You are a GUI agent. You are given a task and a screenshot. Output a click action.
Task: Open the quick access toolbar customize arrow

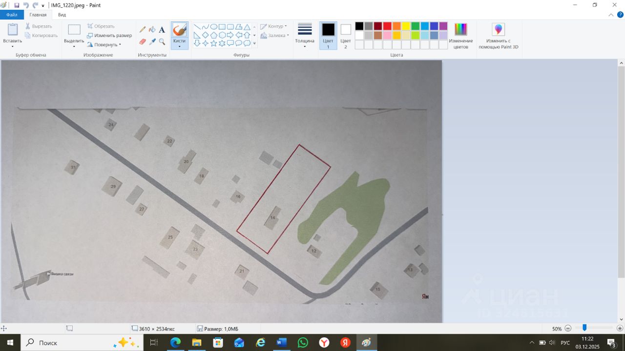pos(43,6)
